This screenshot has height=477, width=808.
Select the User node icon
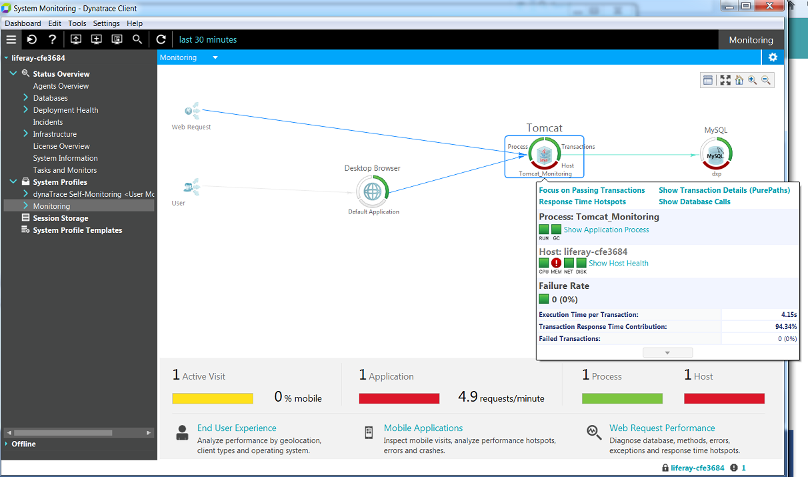tap(192, 187)
